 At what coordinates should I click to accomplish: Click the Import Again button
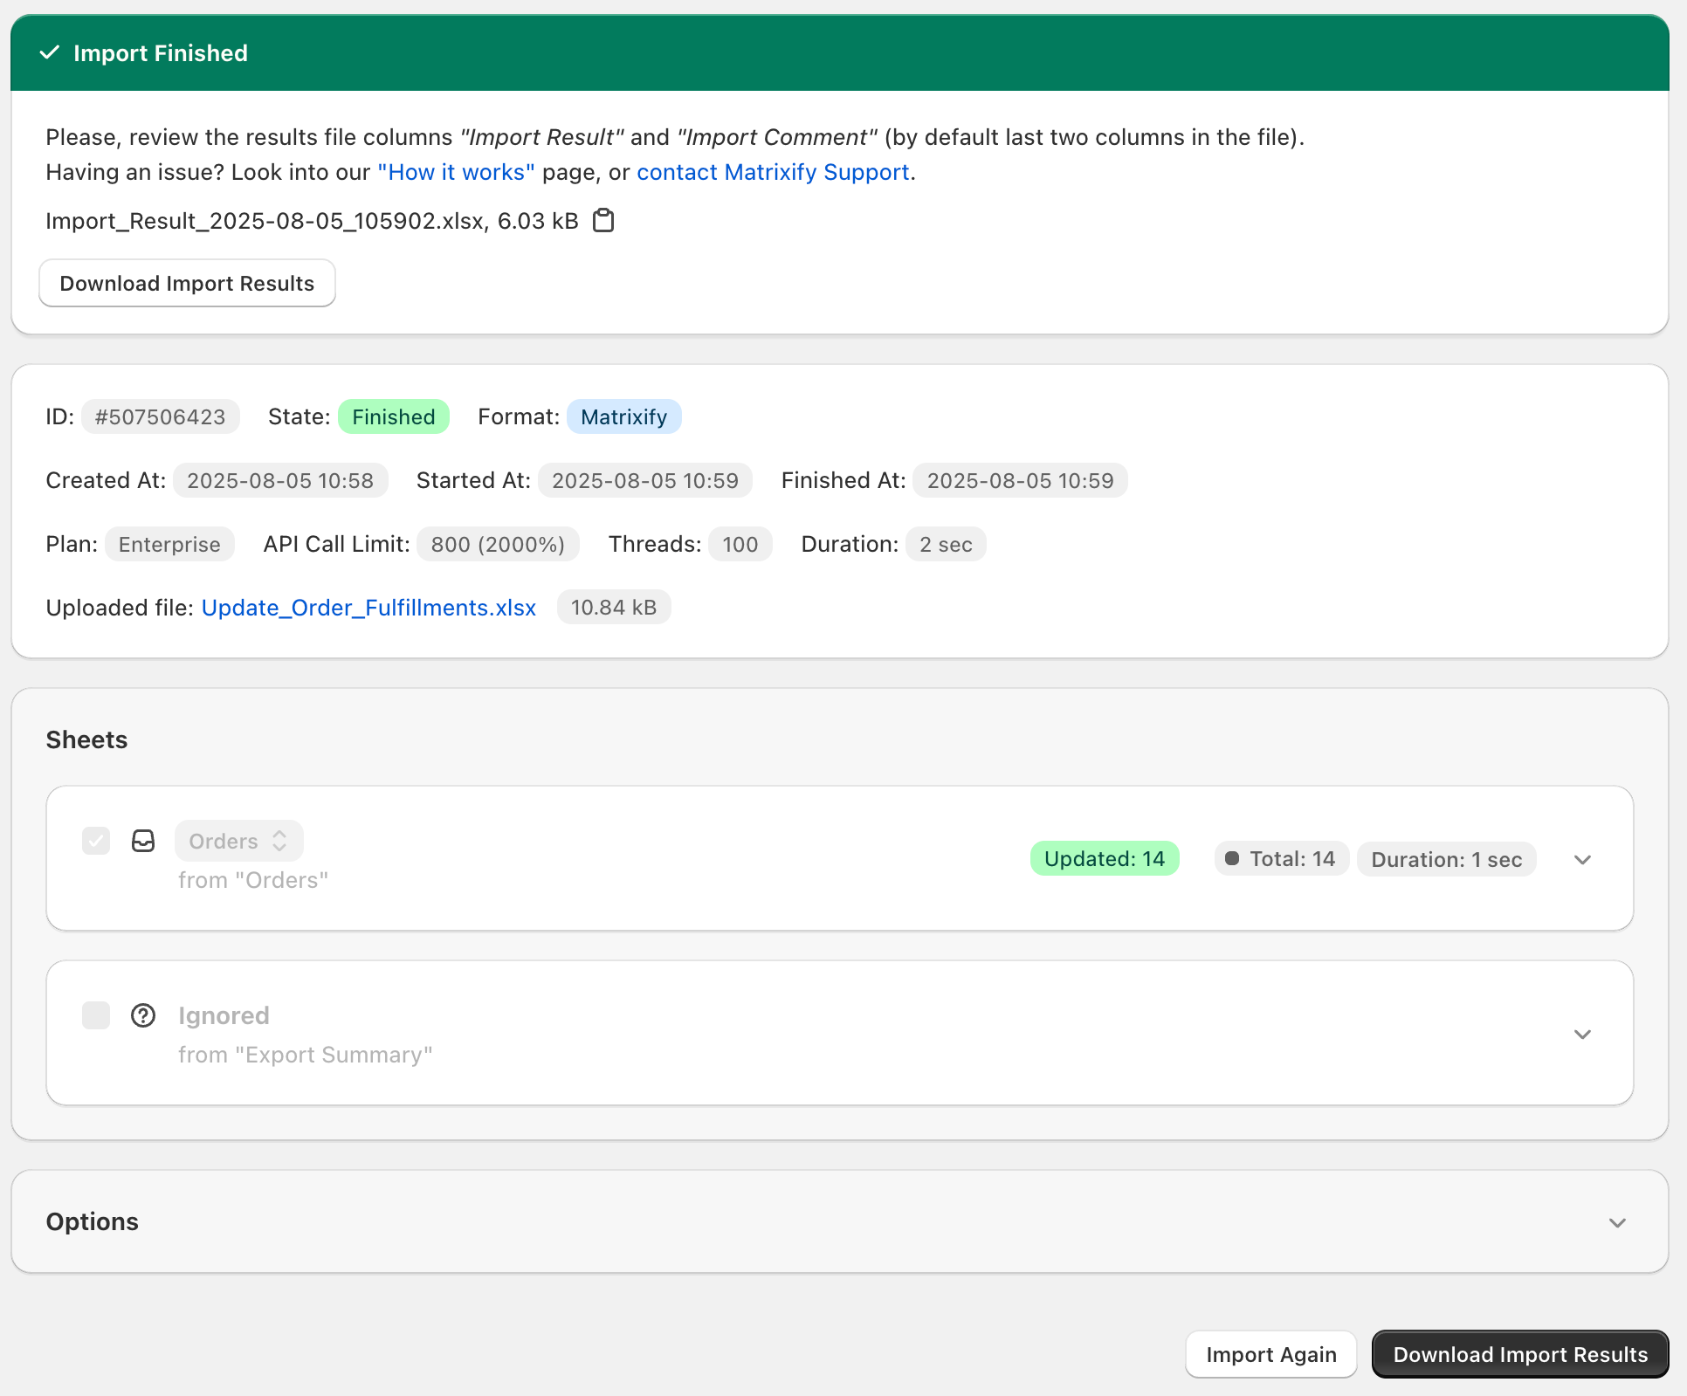[x=1270, y=1354]
